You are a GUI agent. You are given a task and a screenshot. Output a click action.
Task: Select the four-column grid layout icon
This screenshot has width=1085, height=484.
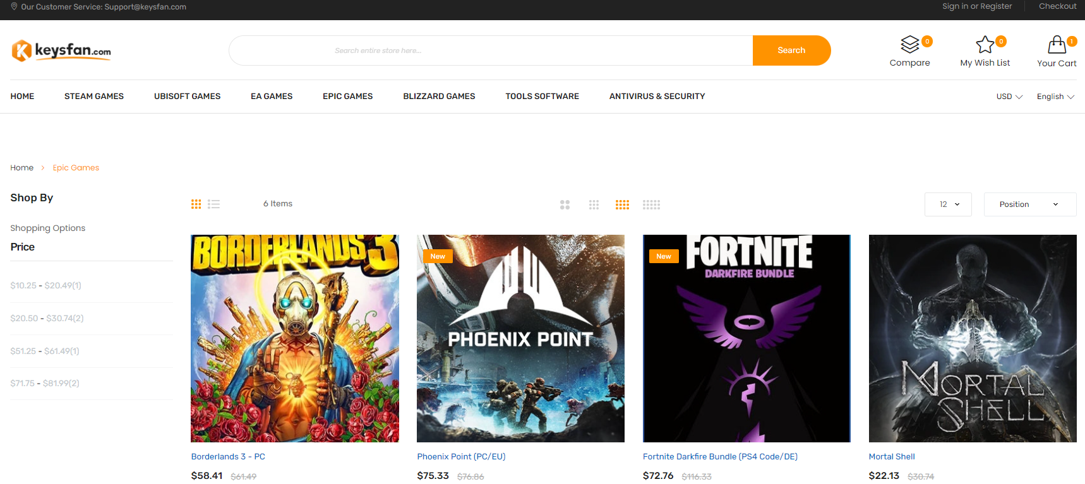pos(622,204)
